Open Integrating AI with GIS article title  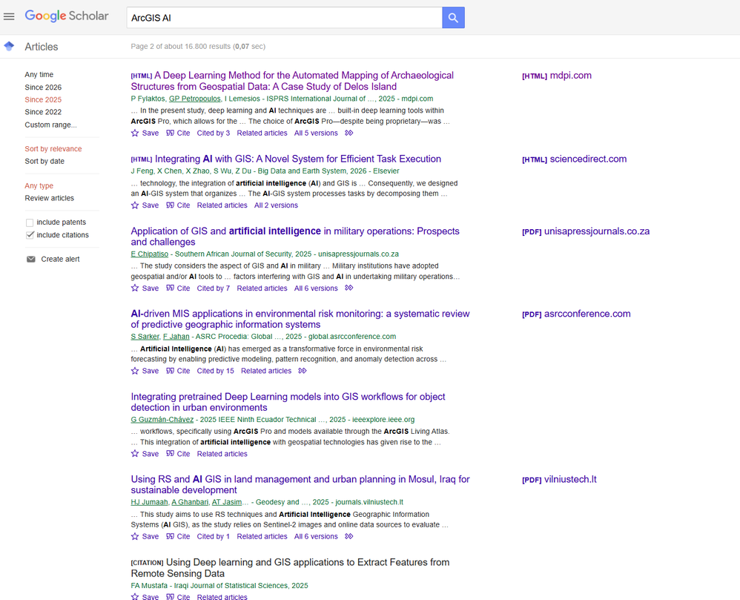click(x=298, y=159)
